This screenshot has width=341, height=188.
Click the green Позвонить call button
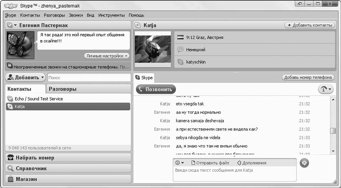point(156,90)
